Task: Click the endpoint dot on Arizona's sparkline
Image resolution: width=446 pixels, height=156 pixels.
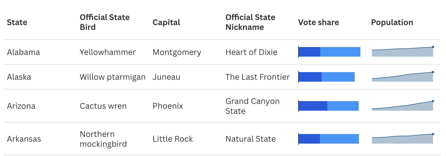Action: [x=433, y=101]
